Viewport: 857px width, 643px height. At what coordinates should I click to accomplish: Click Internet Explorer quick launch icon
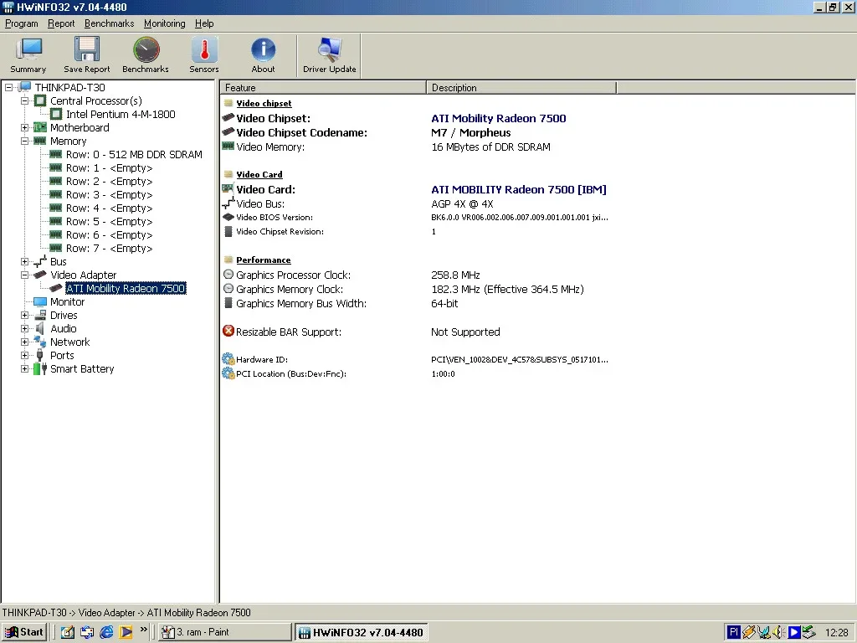106,632
